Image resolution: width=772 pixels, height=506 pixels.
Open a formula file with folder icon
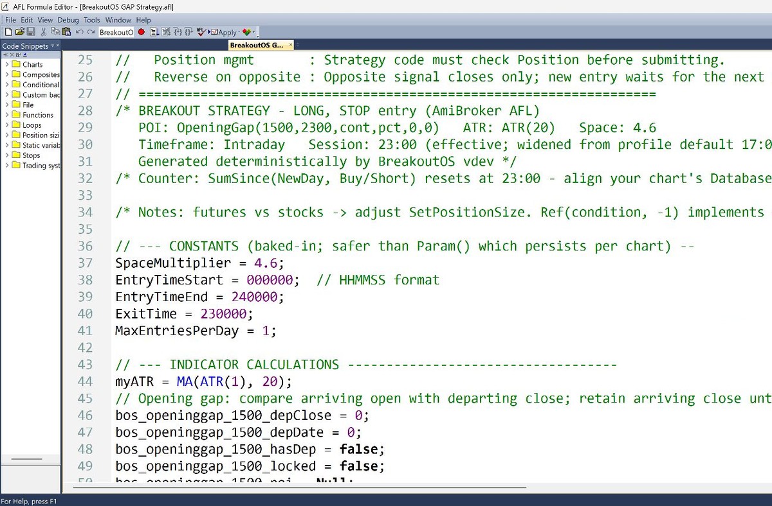20,31
